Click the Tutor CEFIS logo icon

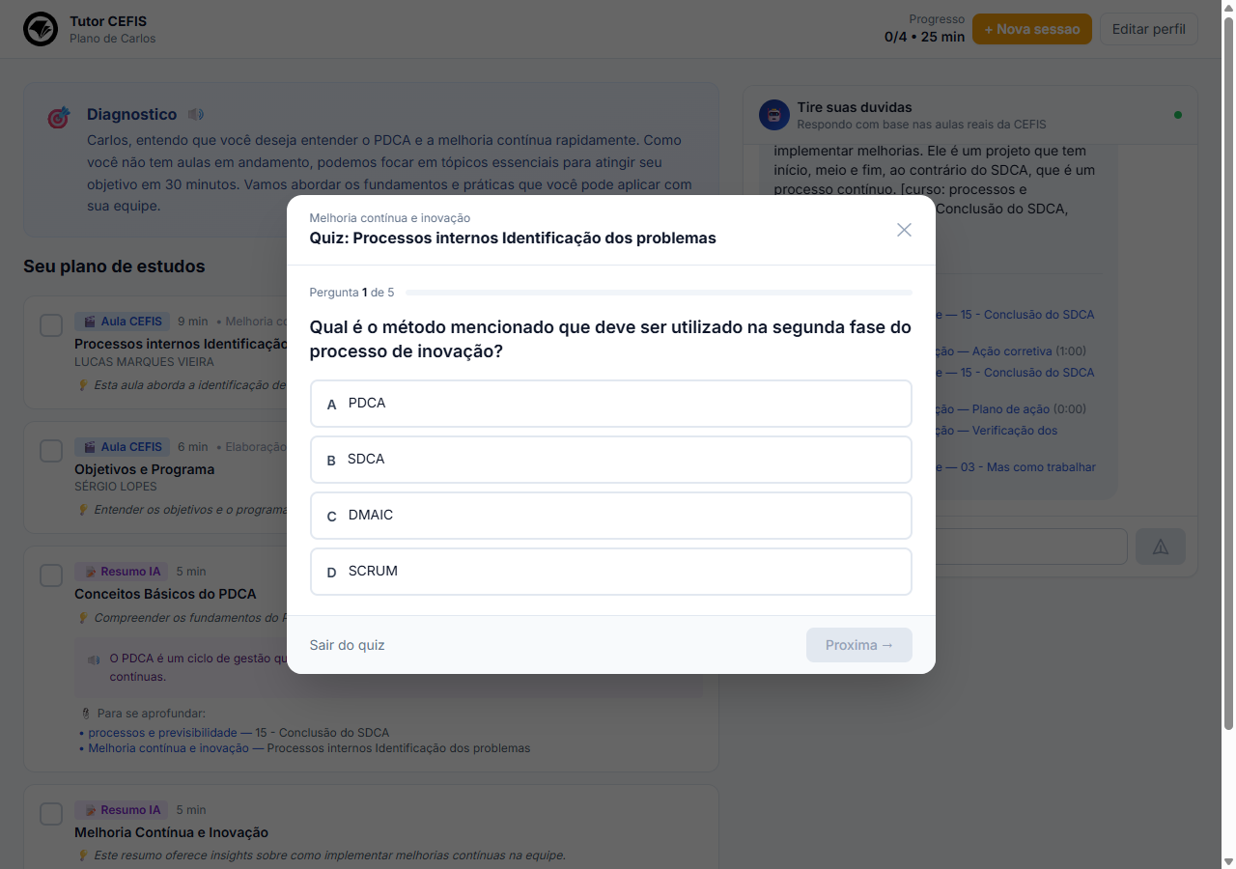(41, 29)
